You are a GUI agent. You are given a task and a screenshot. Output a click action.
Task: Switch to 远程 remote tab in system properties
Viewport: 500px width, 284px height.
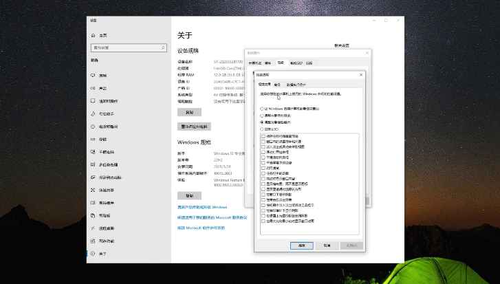click(309, 63)
